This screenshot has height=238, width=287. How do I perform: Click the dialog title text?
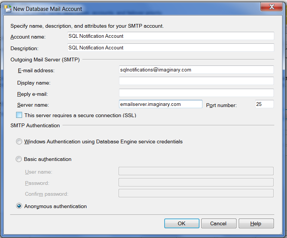pyautogui.click(x=48, y=9)
